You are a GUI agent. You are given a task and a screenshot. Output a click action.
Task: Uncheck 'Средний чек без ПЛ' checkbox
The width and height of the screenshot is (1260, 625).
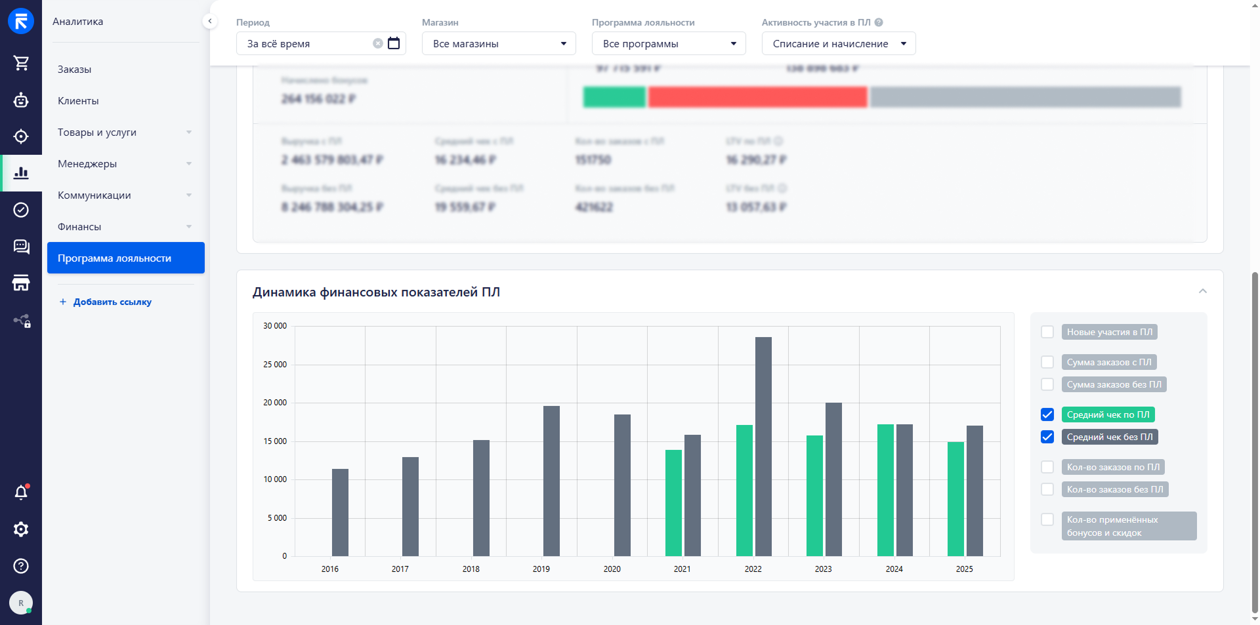[x=1047, y=437]
